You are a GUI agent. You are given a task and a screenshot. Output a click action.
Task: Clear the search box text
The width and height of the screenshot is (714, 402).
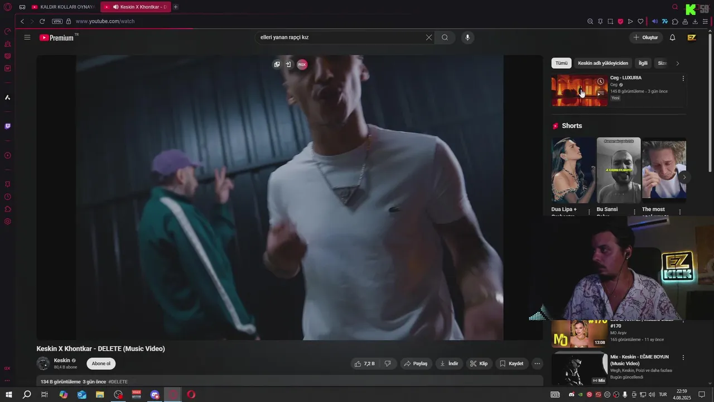pos(428,37)
